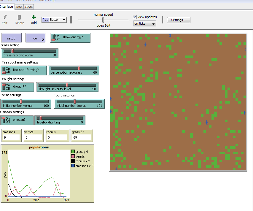
Task: Click the Edit pencil icon
Action: (x=5, y=17)
